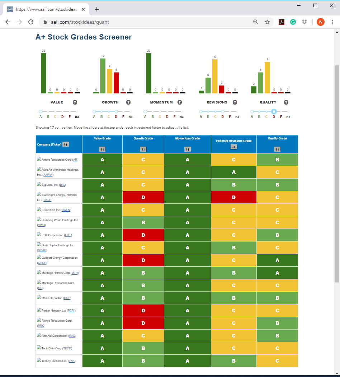Click the GROWTH help question mark icon
This screenshot has width=340, height=377.
(x=128, y=102)
